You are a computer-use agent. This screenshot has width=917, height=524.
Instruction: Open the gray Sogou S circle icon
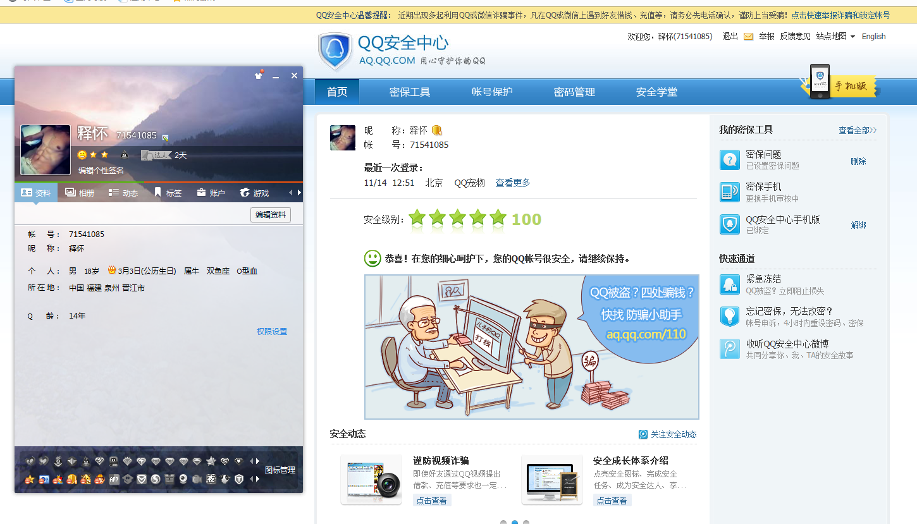156,479
